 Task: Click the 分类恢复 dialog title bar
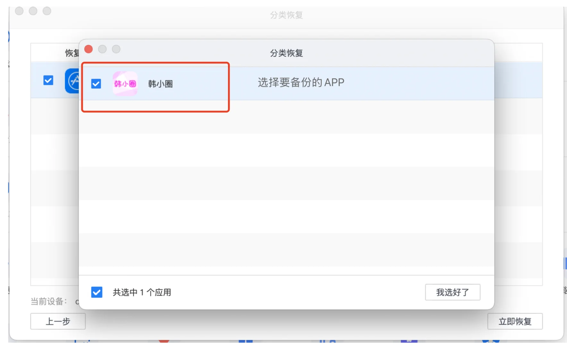click(x=286, y=53)
